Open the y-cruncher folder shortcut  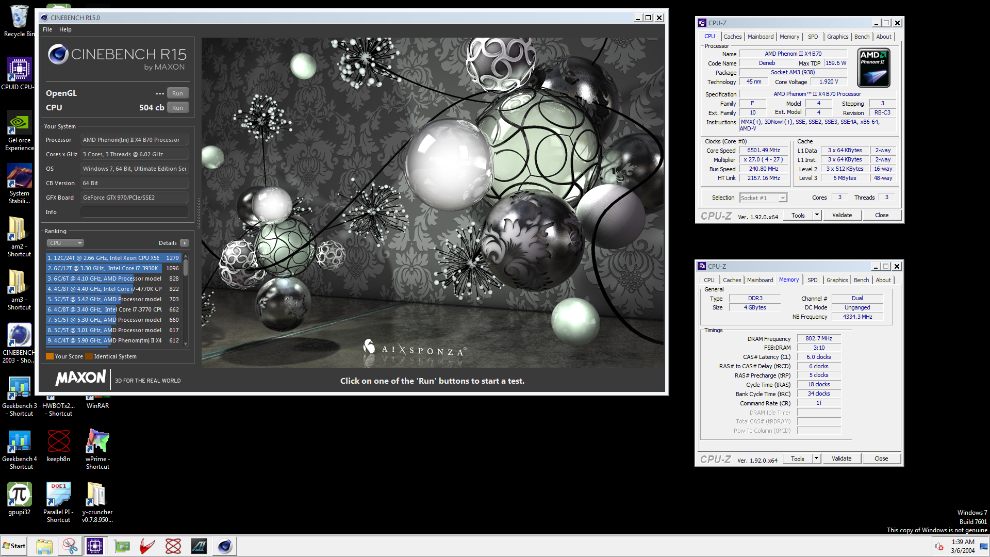(97, 502)
